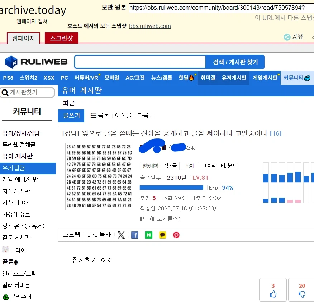
Task: Click the blue Exp progress bar
Action: (173, 187)
